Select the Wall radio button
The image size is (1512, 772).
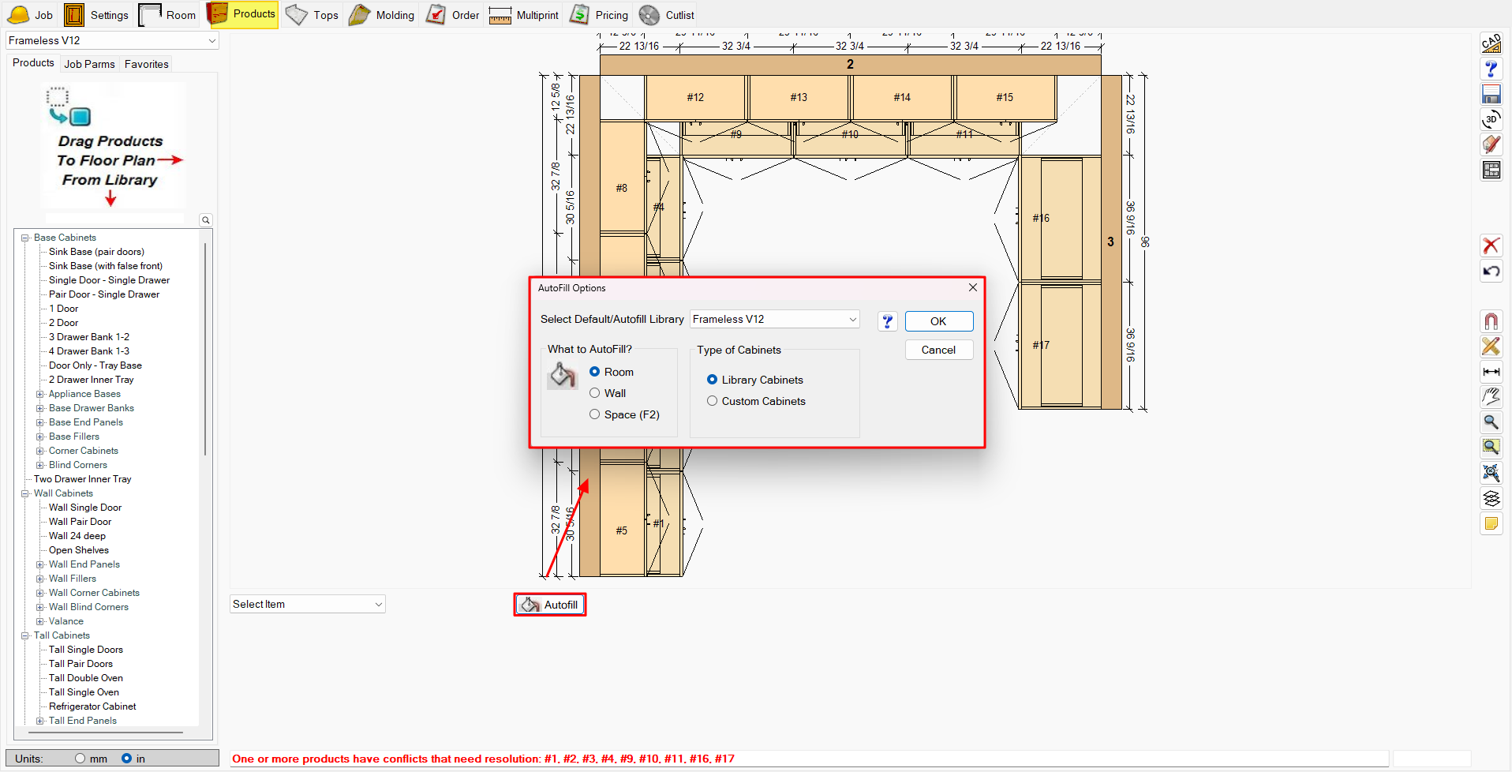point(595,393)
